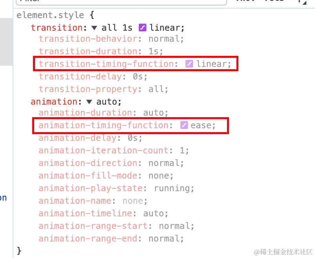The height and width of the screenshot is (258, 315).
Task: Edit the transition-duration 1s value
Action: [154, 52]
